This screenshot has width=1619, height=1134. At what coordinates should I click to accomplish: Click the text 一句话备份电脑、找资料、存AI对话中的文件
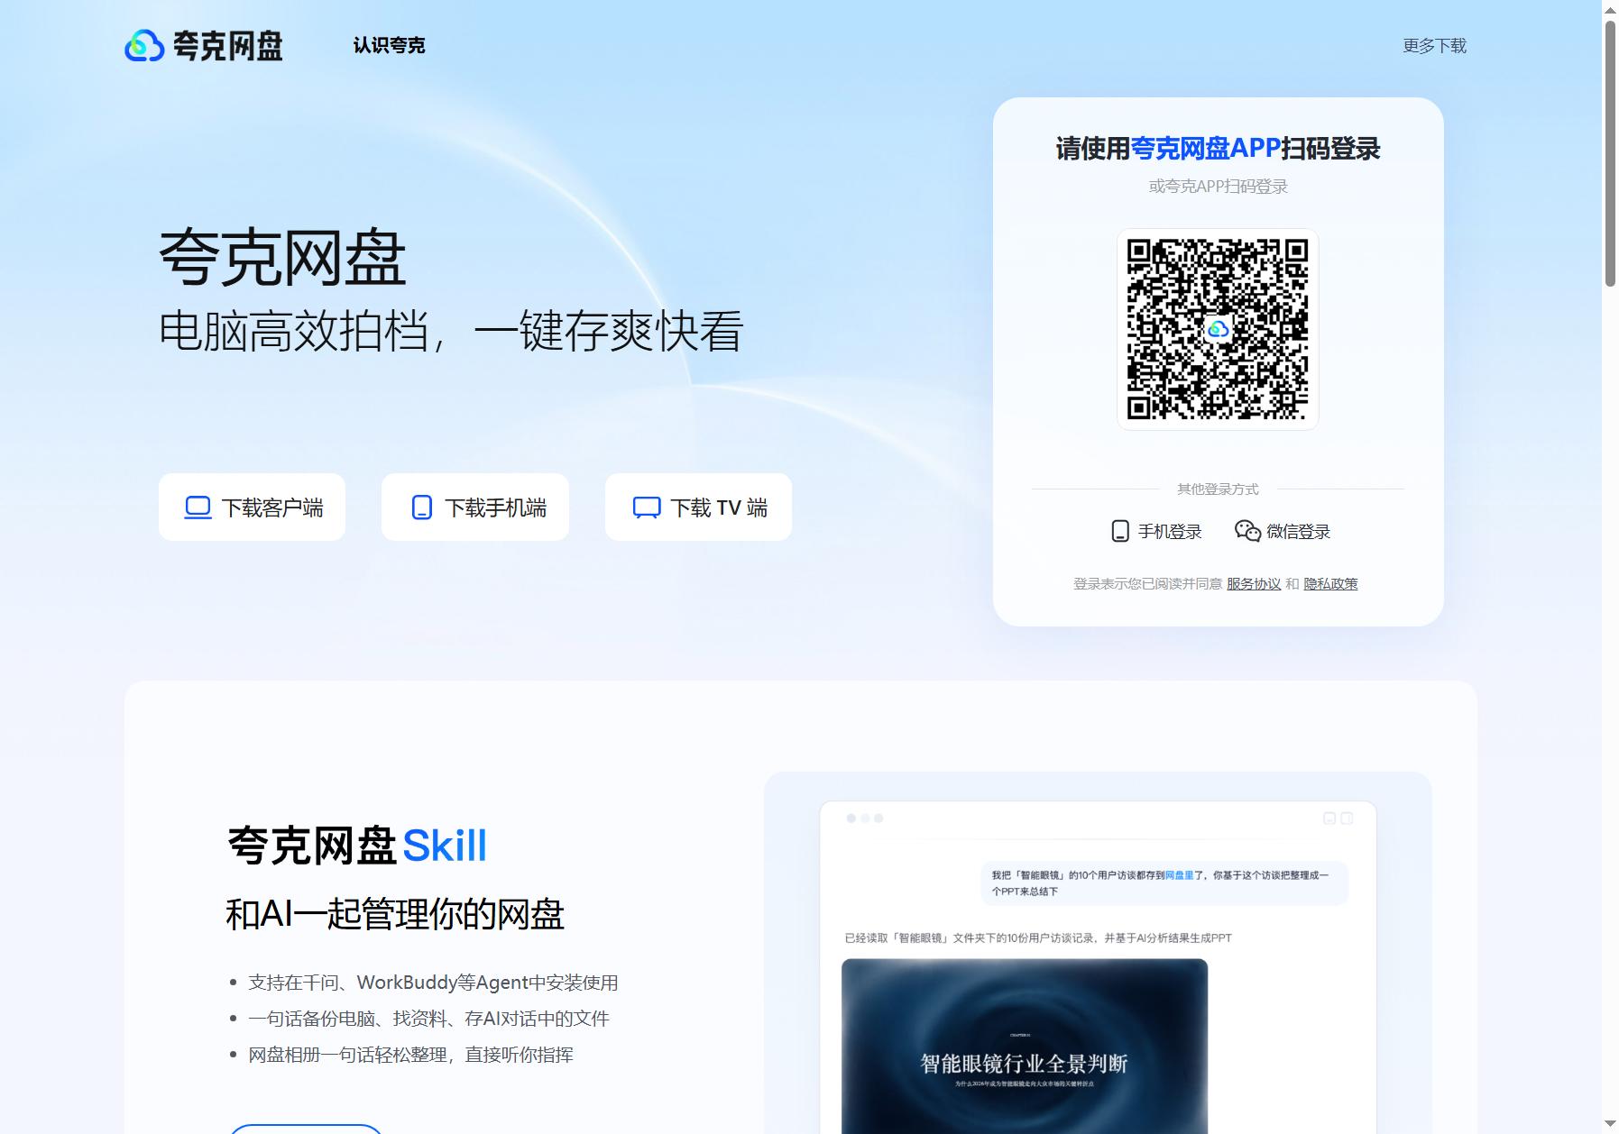(428, 1019)
